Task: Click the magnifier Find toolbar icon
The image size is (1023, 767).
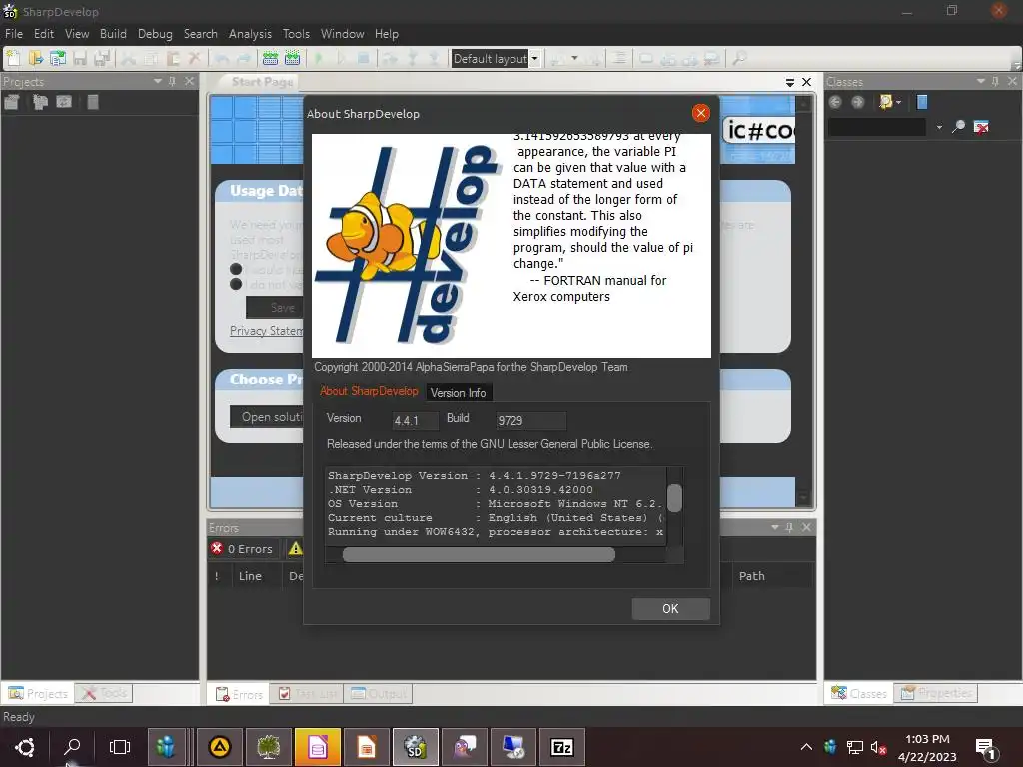Action: point(738,59)
